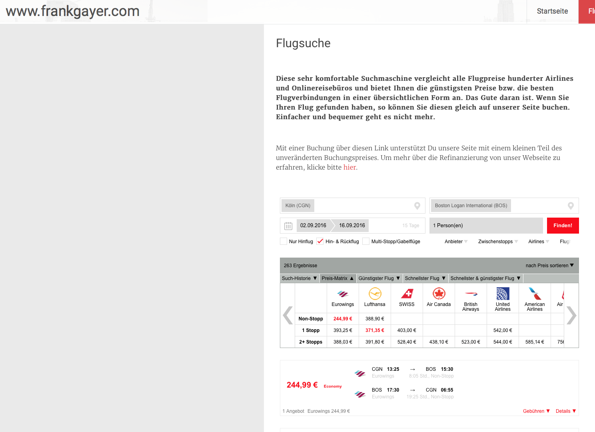Click the Air Canada maple leaf logo
Image resolution: width=595 pixels, height=432 pixels.
coord(439,294)
